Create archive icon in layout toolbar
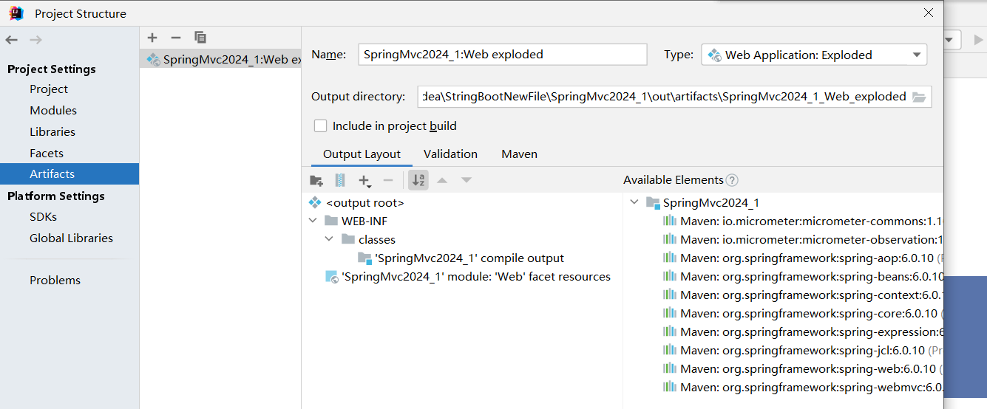987x409 pixels. coord(340,180)
